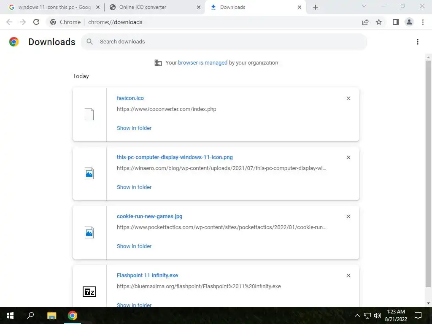
Task: Click the 'Today' date heading
Action: coord(81,76)
